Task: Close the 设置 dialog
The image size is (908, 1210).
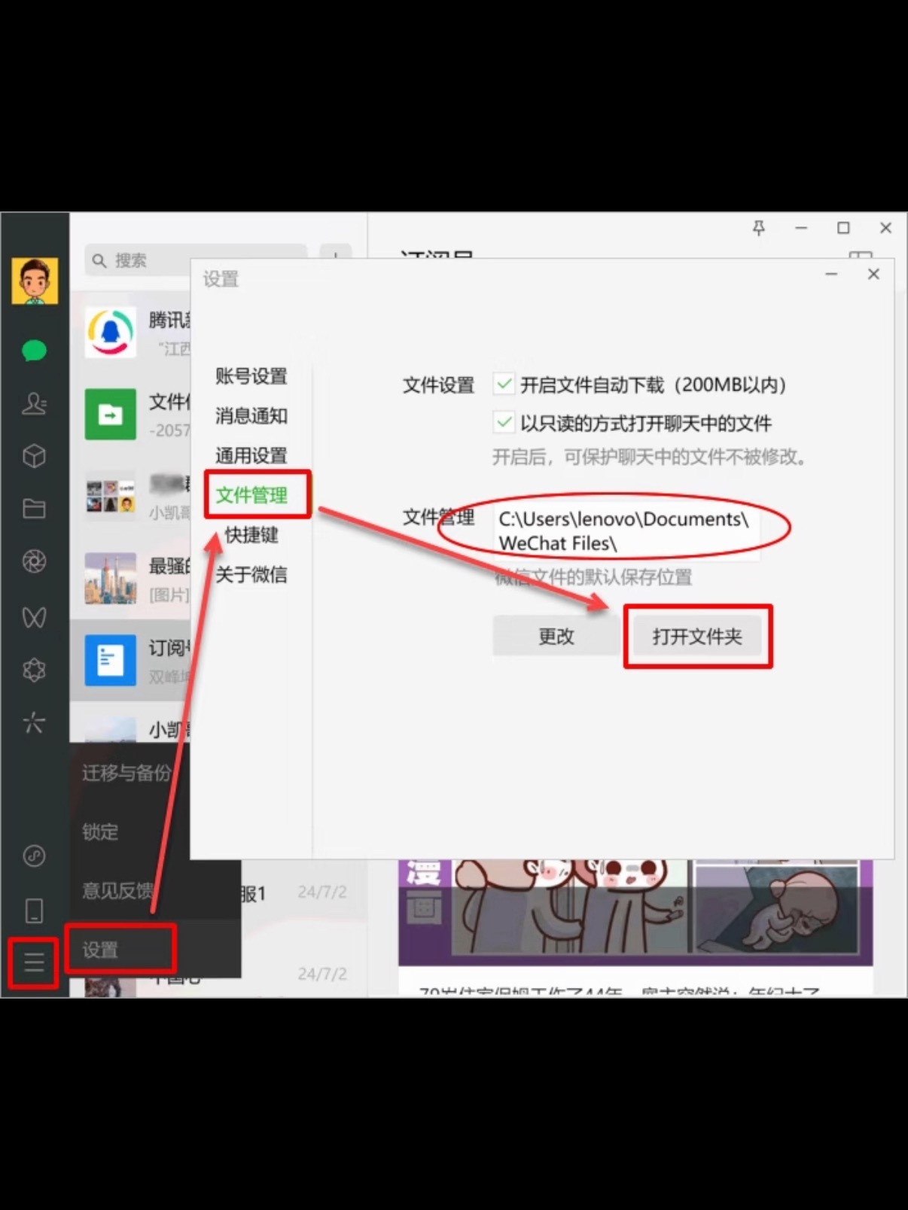Action: point(873,275)
